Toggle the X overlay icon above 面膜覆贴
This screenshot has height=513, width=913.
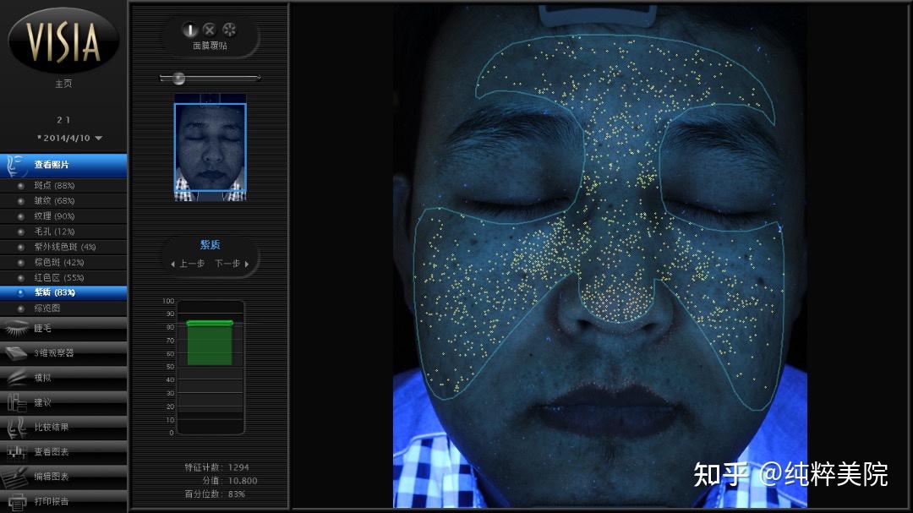[x=209, y=30]
